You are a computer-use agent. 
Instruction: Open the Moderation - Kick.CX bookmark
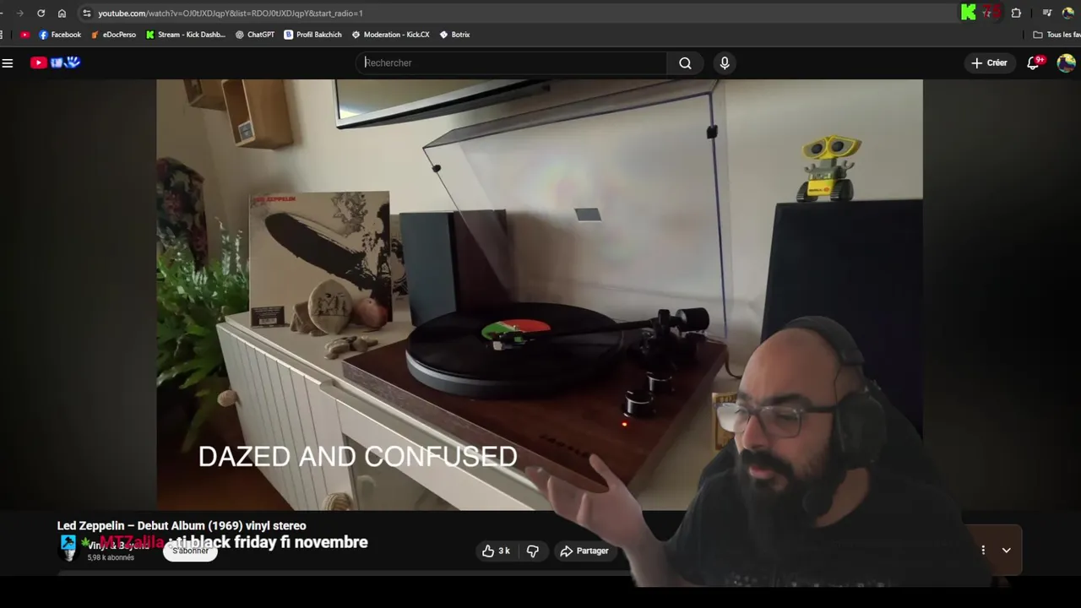[x=390, y=35]
